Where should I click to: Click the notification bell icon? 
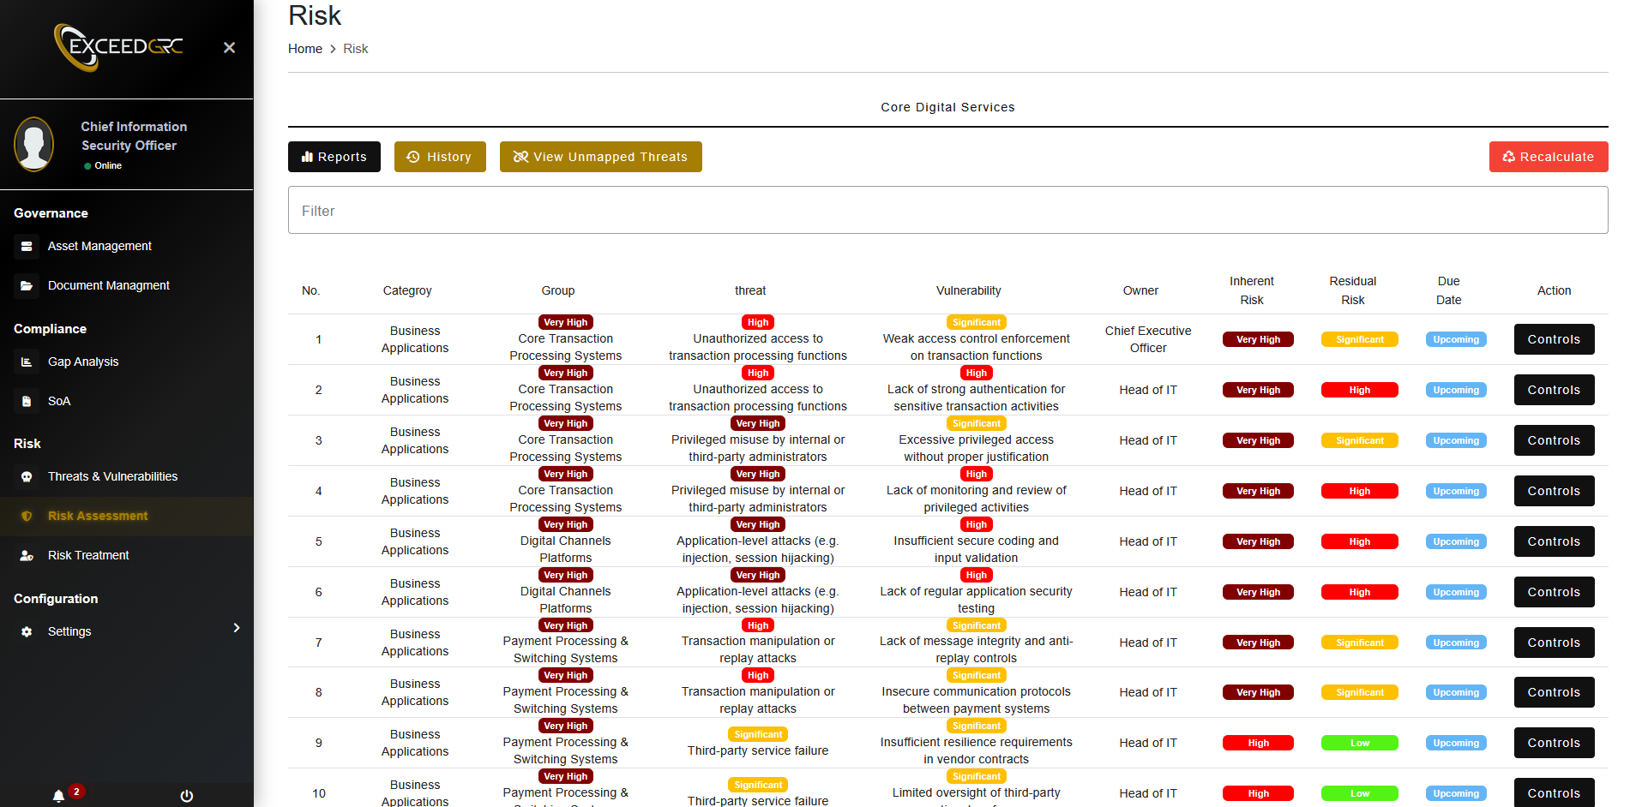[x=58, y=796]
